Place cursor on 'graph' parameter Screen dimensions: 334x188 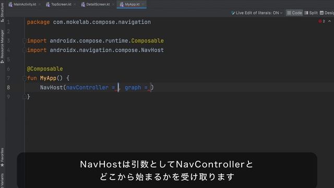[x=133, y=88]
